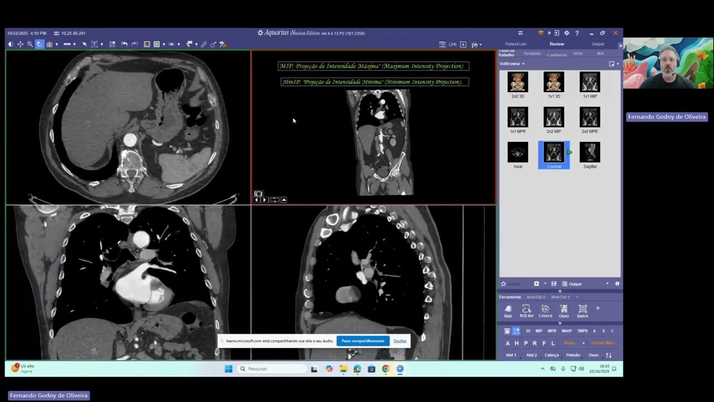Image resolution: width=714 pixels, height=402 pixels.
Task: Click the anterior view A button
Action: 508,343
